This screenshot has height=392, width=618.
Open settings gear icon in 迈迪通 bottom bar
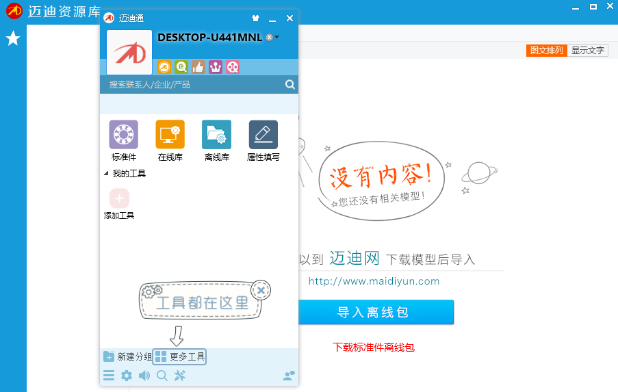(x=127, y=376)
